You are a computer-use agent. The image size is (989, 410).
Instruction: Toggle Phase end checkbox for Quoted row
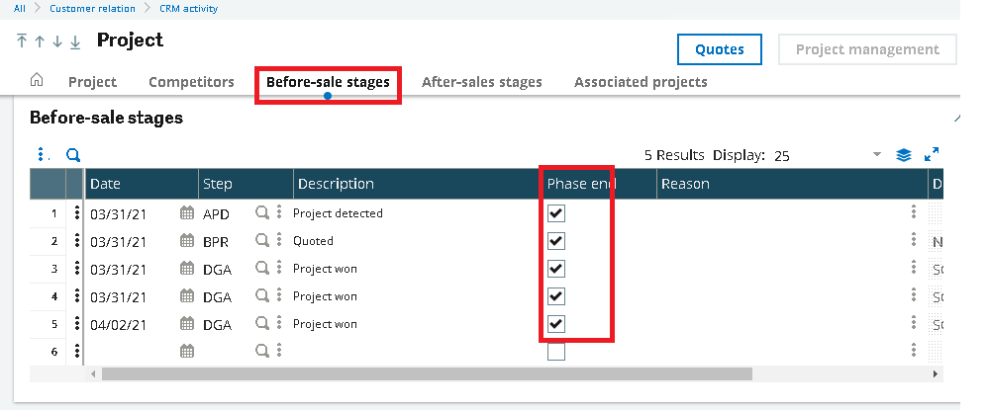coord(555,241)
